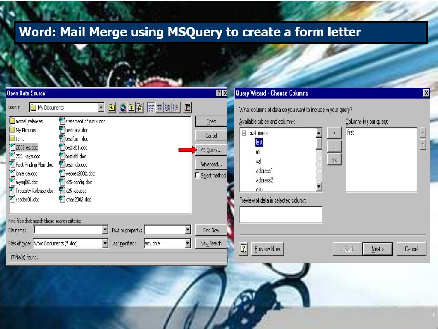Click the document icon of 755_keys.doc
This screenshot has height=329, width=438.
(x=12, y=156)
